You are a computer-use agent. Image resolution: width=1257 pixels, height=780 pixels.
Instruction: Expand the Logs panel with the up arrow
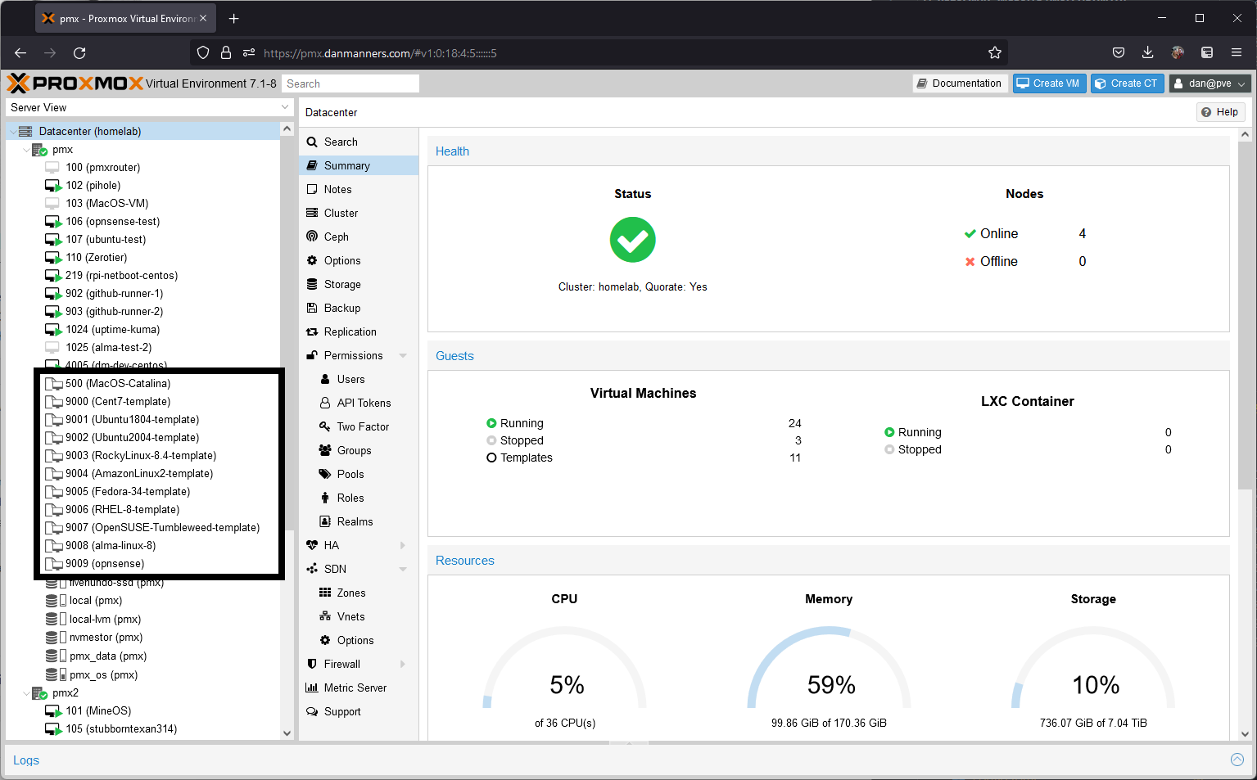point(1237,760)
